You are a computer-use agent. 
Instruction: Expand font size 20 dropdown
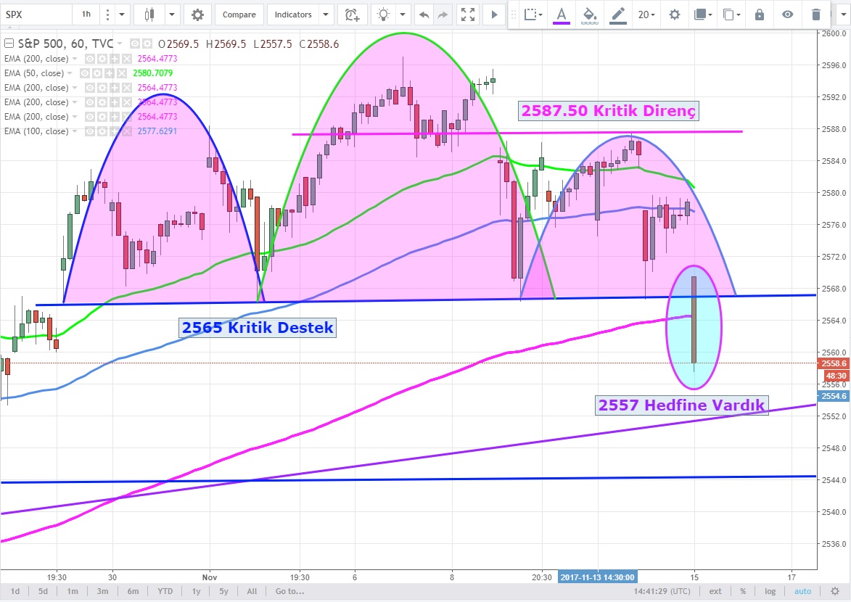646,15
